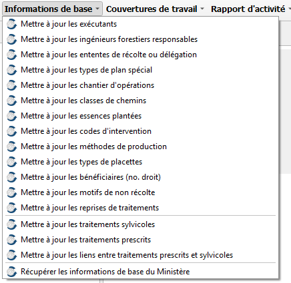
Task: Click icon next to Récupérer les informations de base
Action: [11, 272]
